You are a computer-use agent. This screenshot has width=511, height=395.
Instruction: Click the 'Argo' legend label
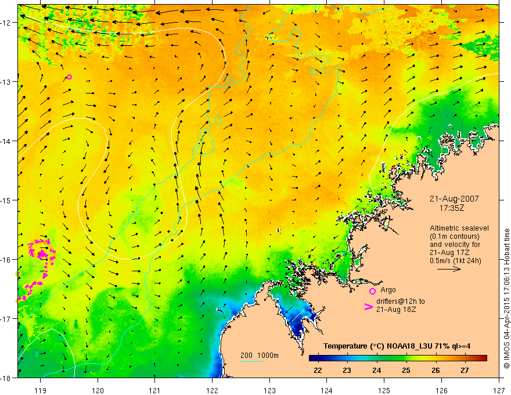click(x=388, y=290)
